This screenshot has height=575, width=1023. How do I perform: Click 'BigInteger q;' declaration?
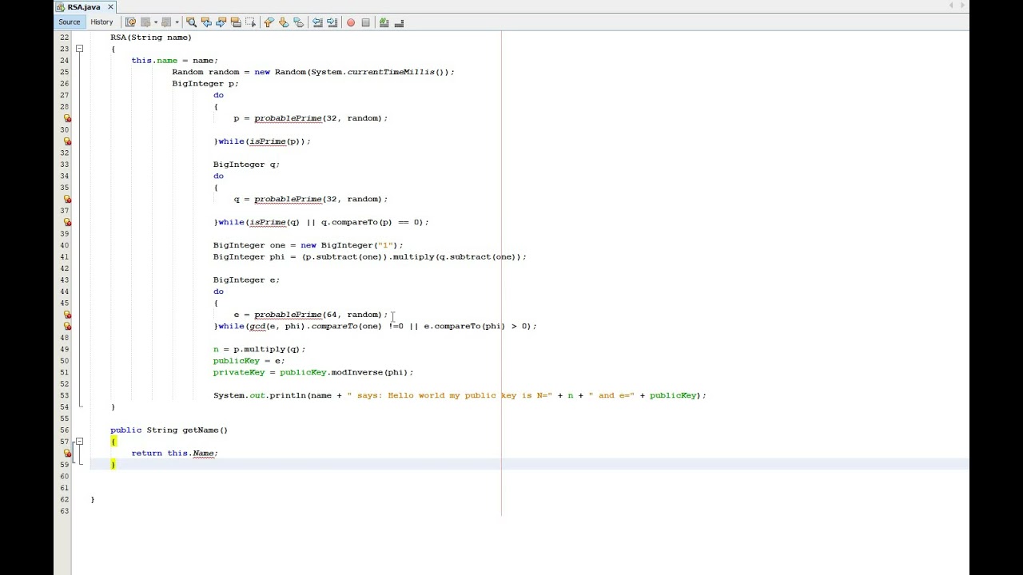point(246,165)
